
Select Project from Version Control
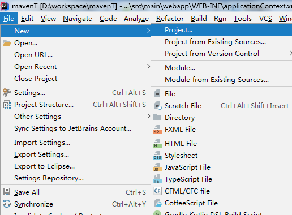click(222, 54)
